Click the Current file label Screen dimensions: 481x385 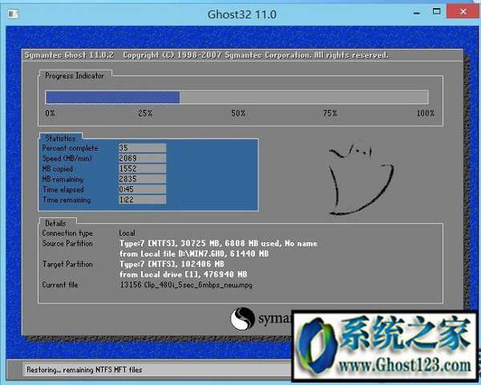click(x=60, y=285)
